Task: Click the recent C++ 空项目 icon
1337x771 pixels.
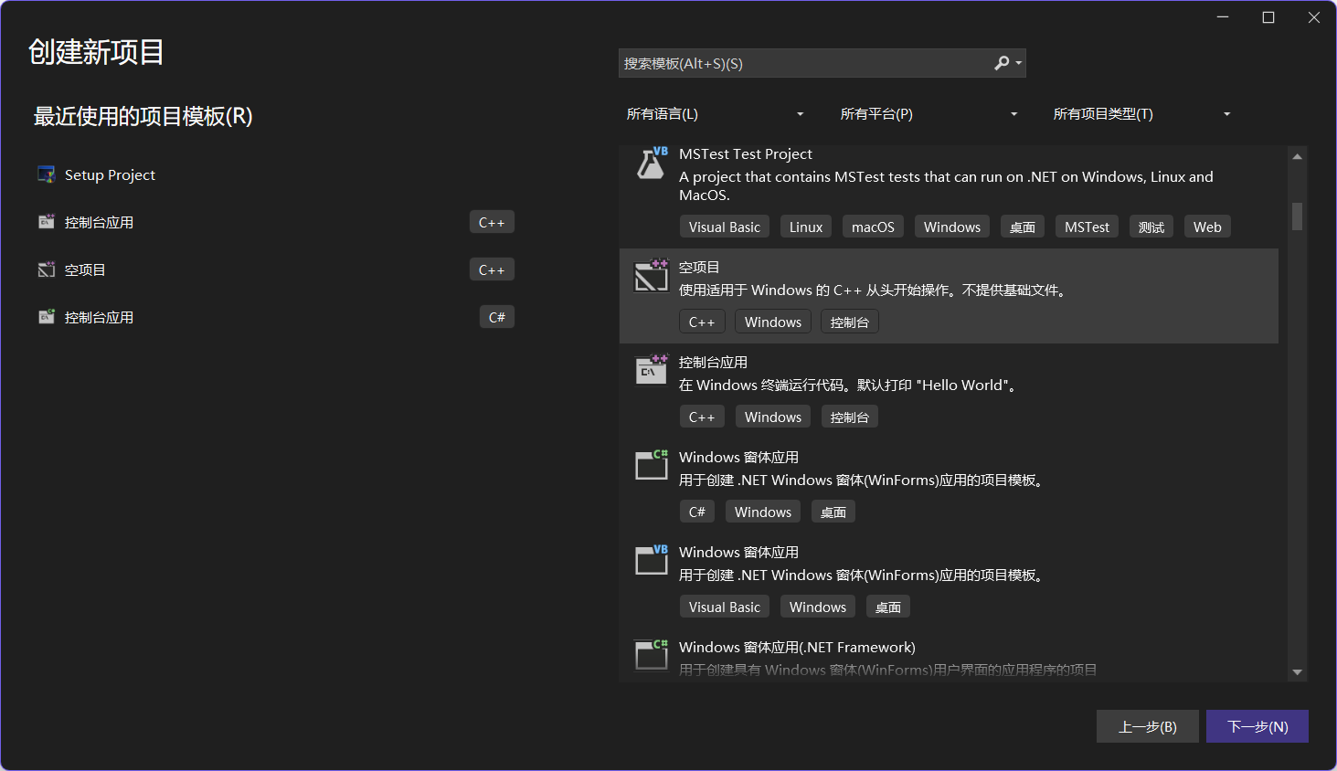Action: (47, 269)
